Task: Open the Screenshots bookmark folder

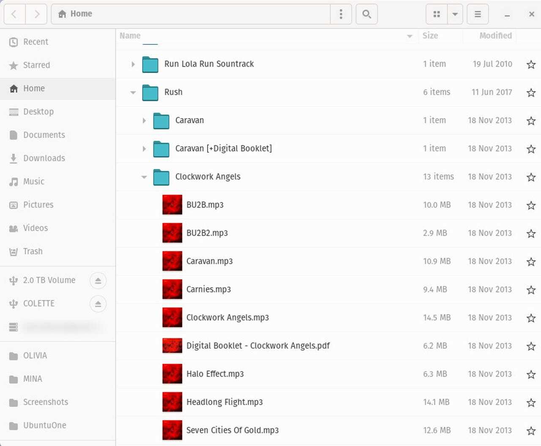Action: (x=57, y=402)
